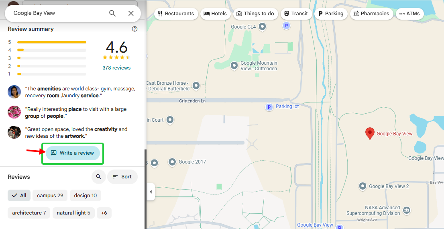Click the Parking lot P marker
The height and width of the screenshot is (229, 444).
tap(269, 107)
